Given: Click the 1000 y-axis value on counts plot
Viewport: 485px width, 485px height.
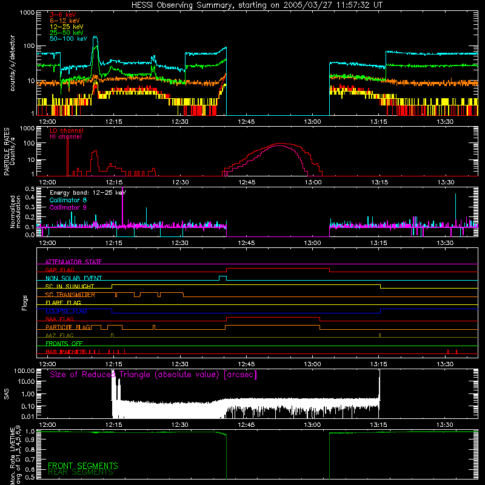Looking at the screenshot, I should [x=27, y=13].
